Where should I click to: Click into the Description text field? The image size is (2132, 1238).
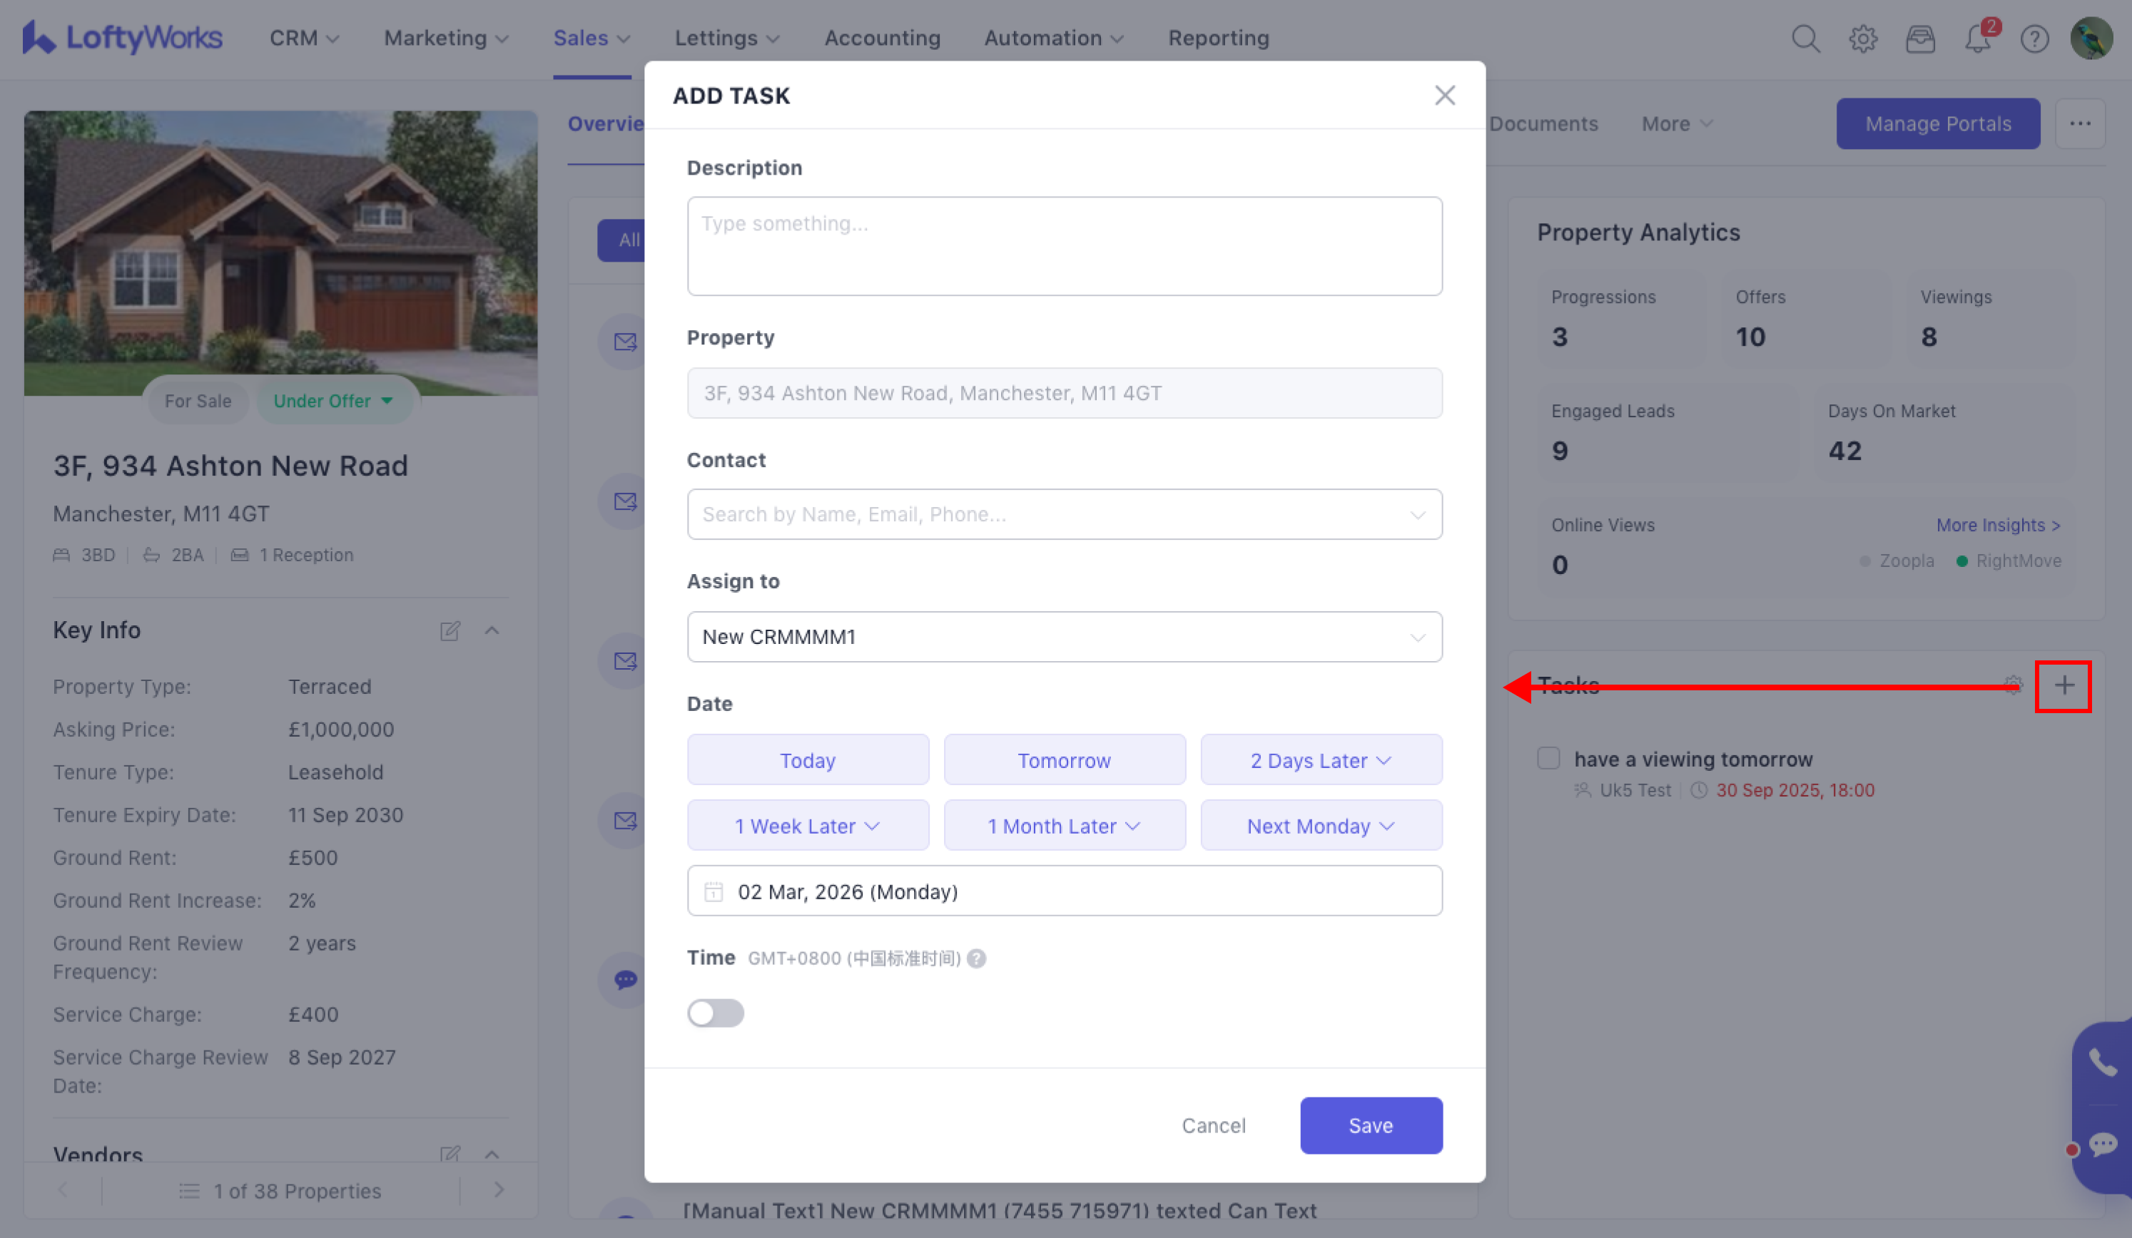tap(1065, 246)
